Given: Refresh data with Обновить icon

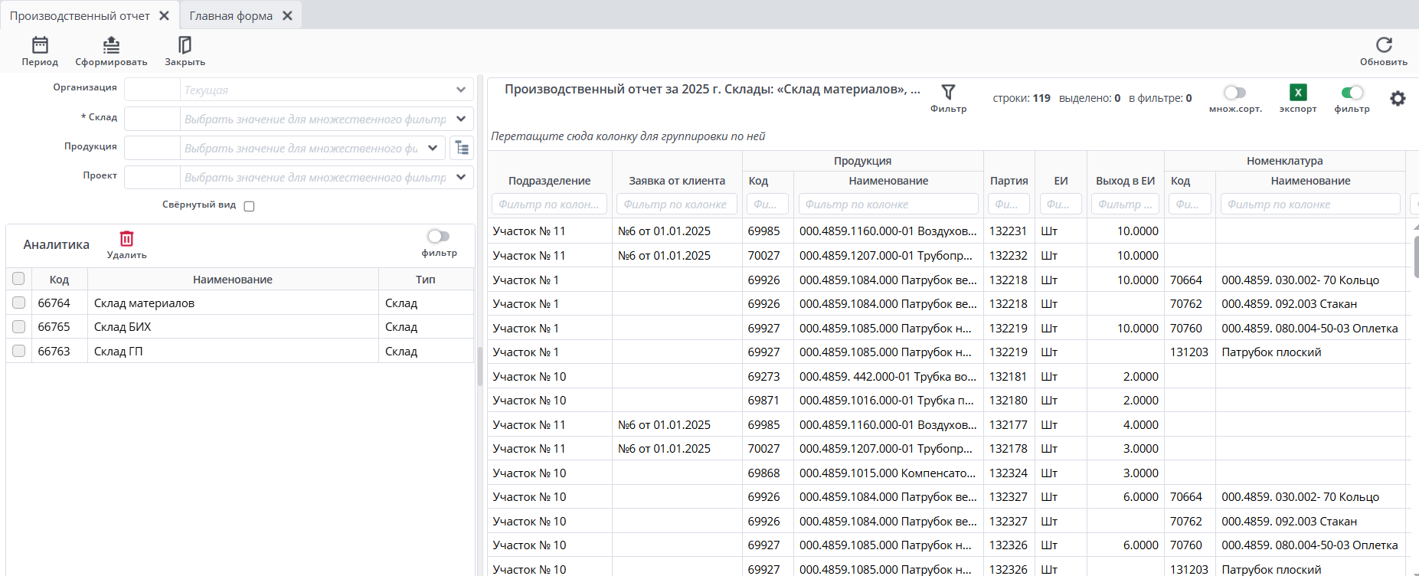Looking at the screenshot, I should [x=1383, y=46].
